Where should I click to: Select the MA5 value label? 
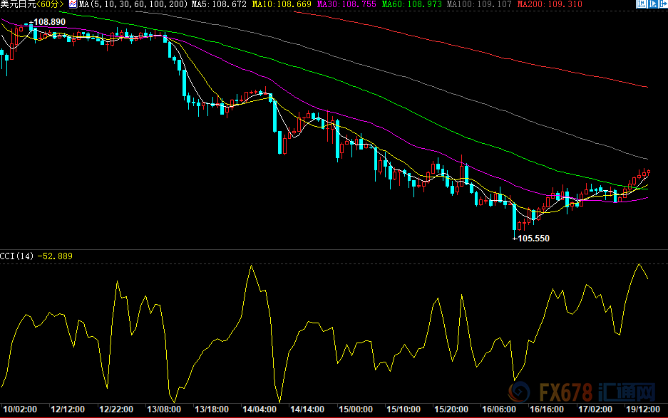(x=215, y=4)
